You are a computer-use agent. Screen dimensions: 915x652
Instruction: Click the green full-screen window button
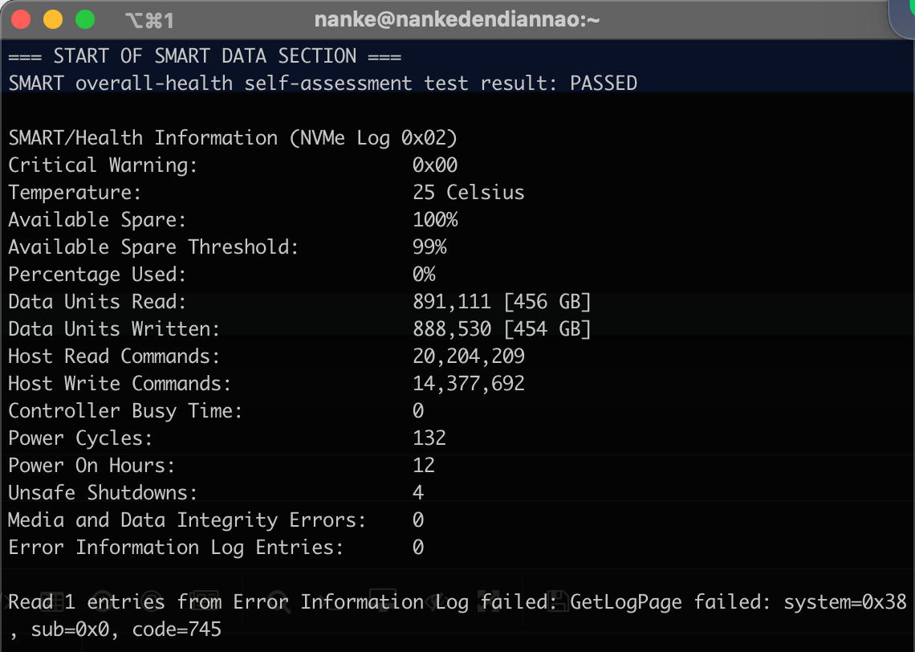84,19
